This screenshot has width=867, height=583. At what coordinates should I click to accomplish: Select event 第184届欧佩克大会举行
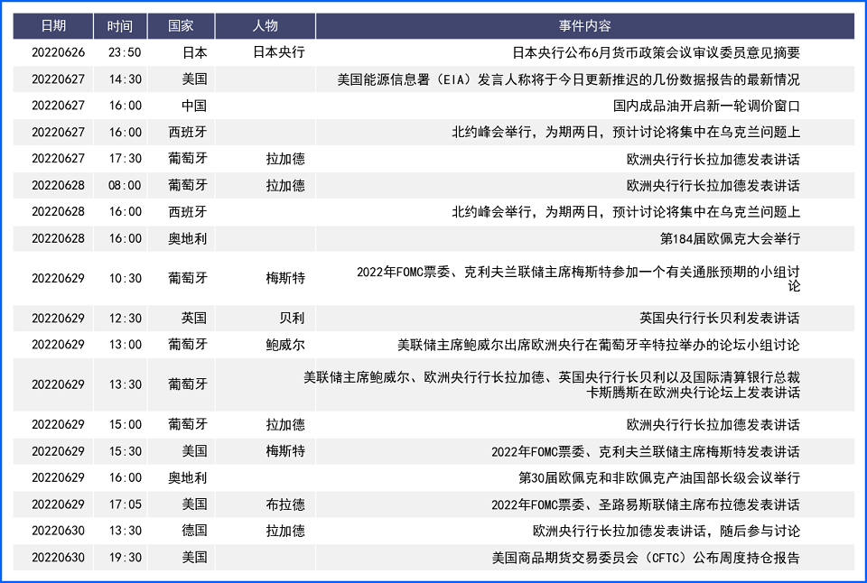coord(730,239)
